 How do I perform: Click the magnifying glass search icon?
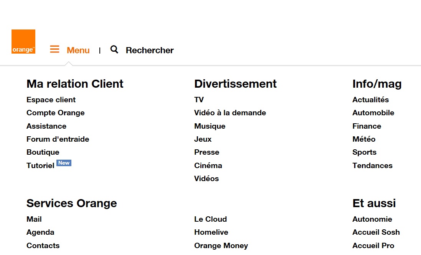click(x=114, y=49)
